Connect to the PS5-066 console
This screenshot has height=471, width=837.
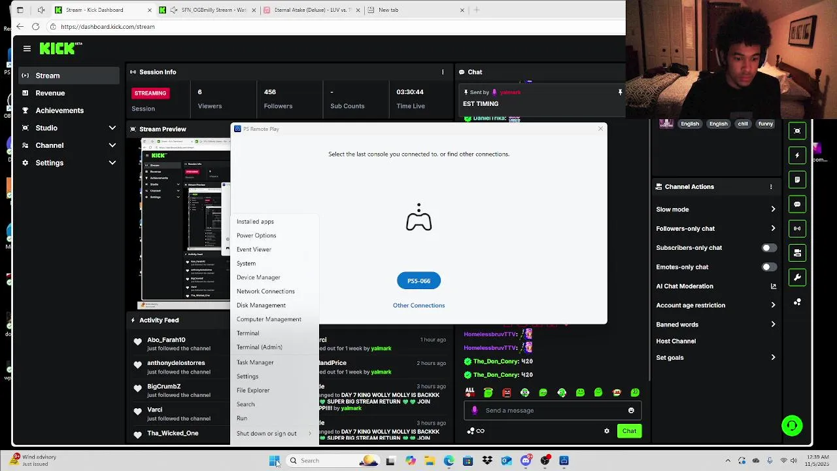click(x=418, y=281)
